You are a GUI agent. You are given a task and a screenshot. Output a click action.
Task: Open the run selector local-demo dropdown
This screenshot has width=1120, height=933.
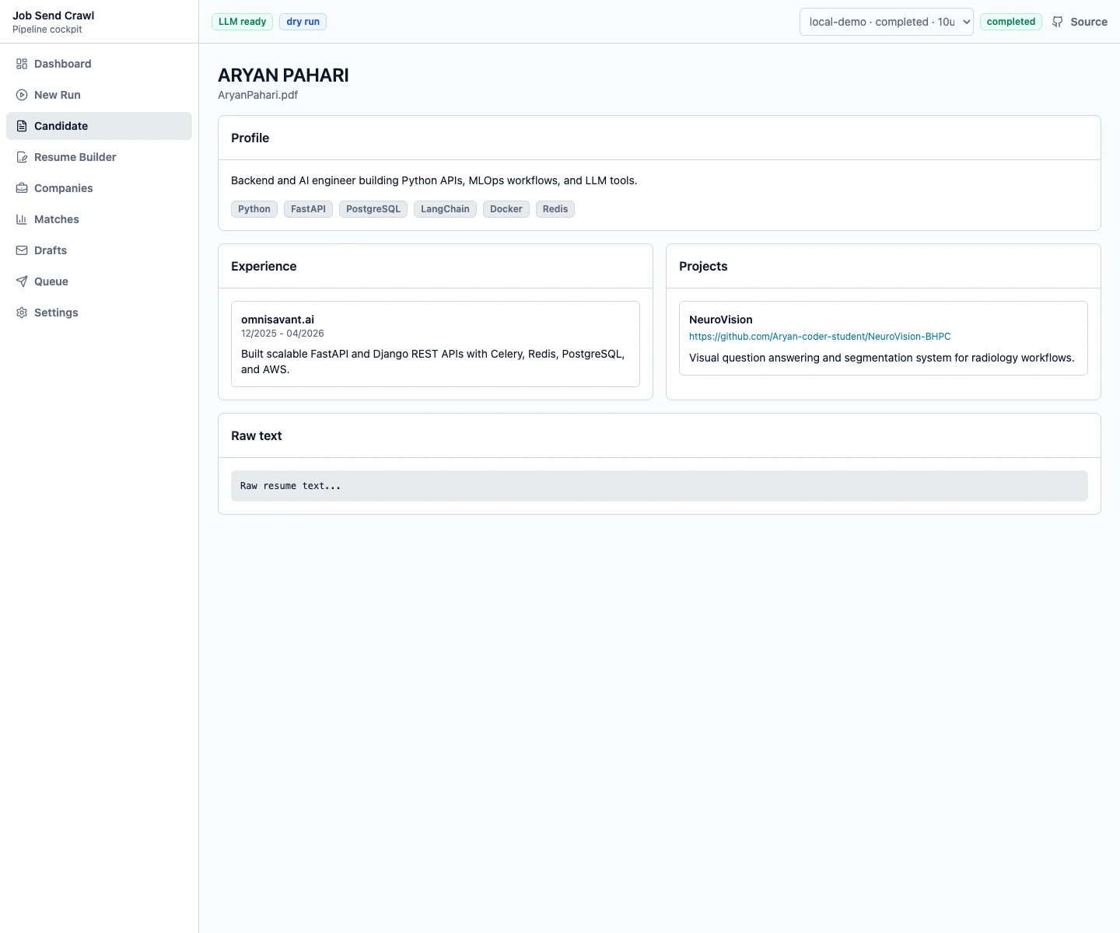(x=887, y=22)
